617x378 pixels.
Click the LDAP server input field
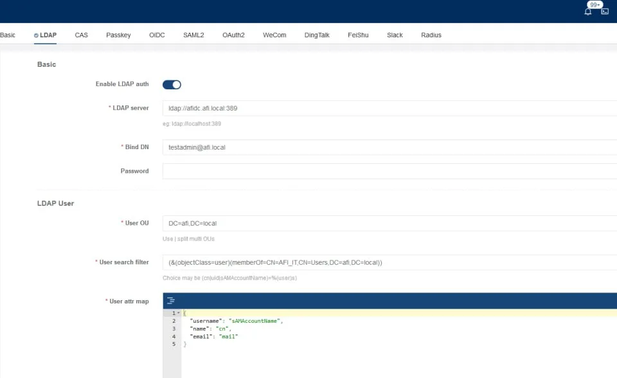tap(389, 108)
